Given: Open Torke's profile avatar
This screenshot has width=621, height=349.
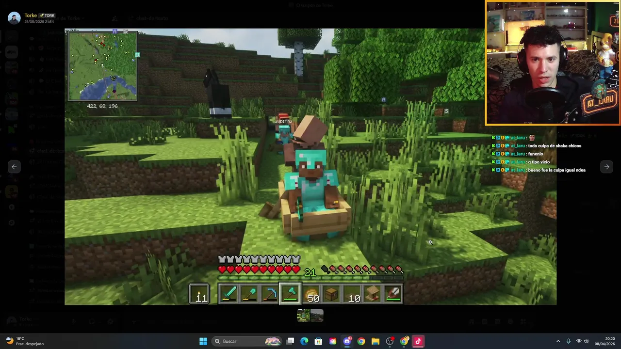Looking at the screenshot, I should pyautogui.click(x=14, y=18).
